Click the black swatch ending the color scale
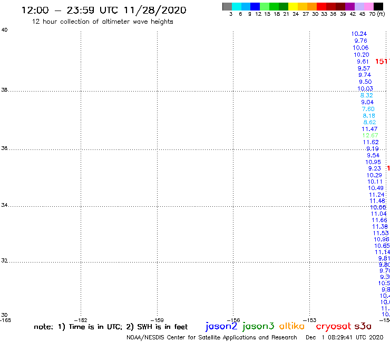 click(378, 6)
